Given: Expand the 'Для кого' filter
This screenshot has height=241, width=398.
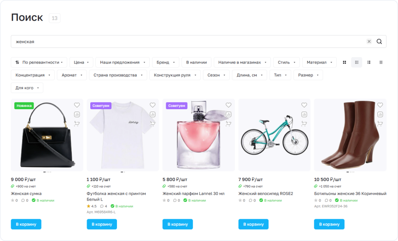Looking at the screenshot, I should click(27, 88).
